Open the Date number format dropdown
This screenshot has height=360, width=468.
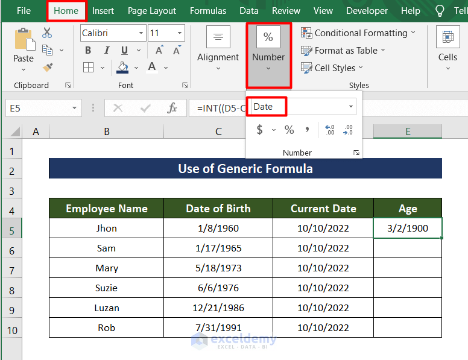(351, 107)
